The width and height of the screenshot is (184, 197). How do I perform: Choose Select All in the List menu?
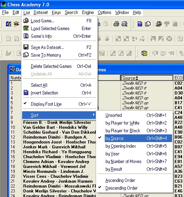click(59, 85)
